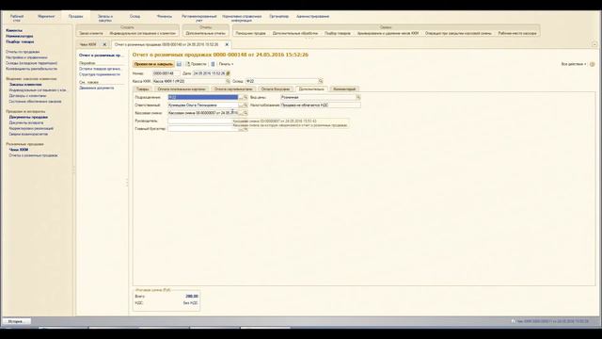The width and height of the screenshot is (602, 339).
Task: Open the Маркетинг section
Action: click(x=46, y=17)
